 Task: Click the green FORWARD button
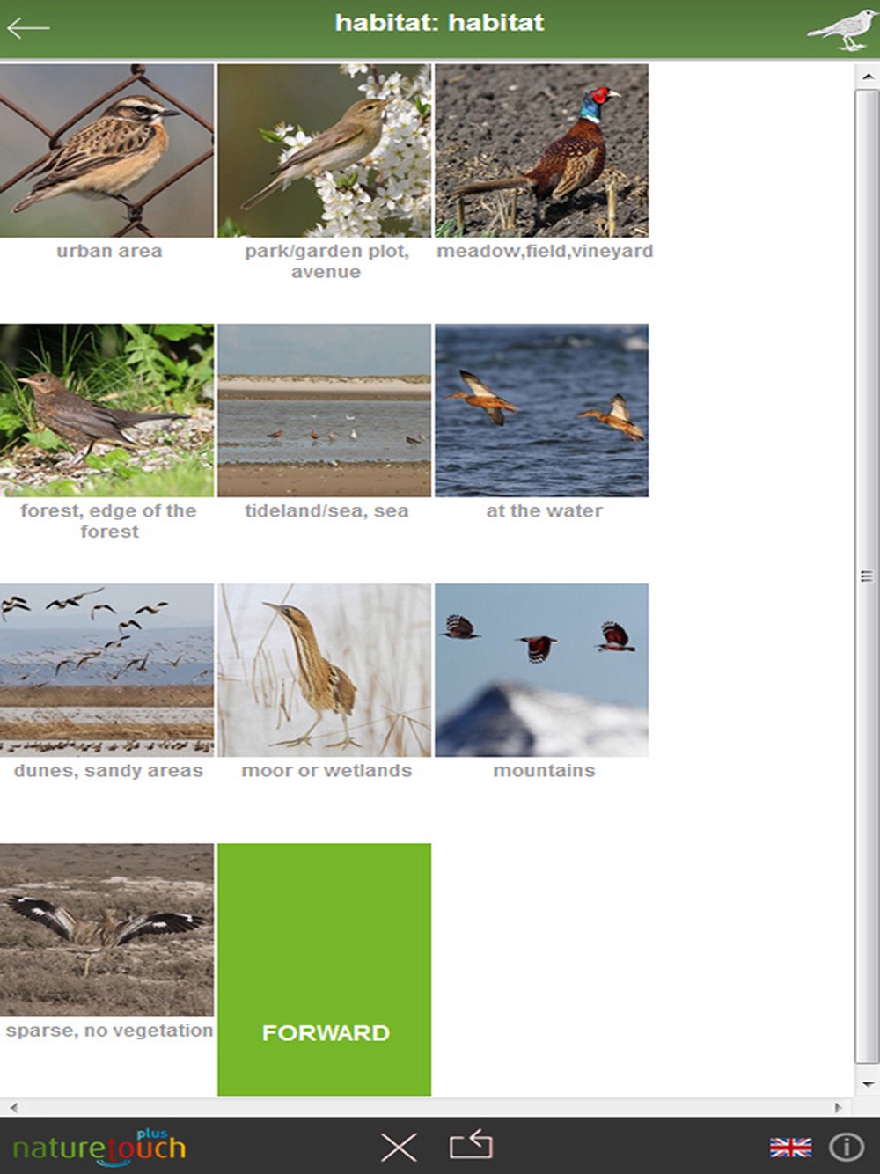(x=324, y=969)
